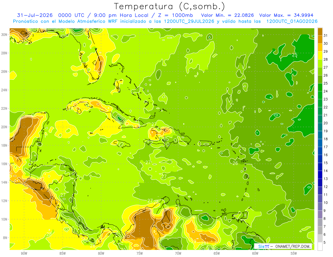The width and height of the screenshot is (333, 257).
Task: Click the '26N' latitude axis label
Action: 5,71
